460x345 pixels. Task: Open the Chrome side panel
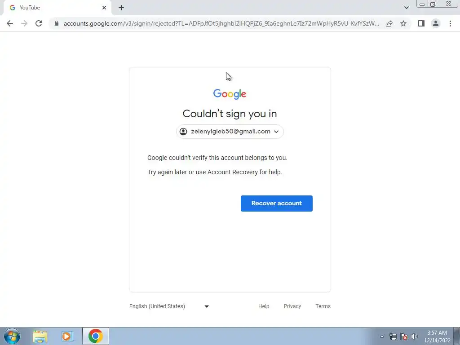point(421,23)
